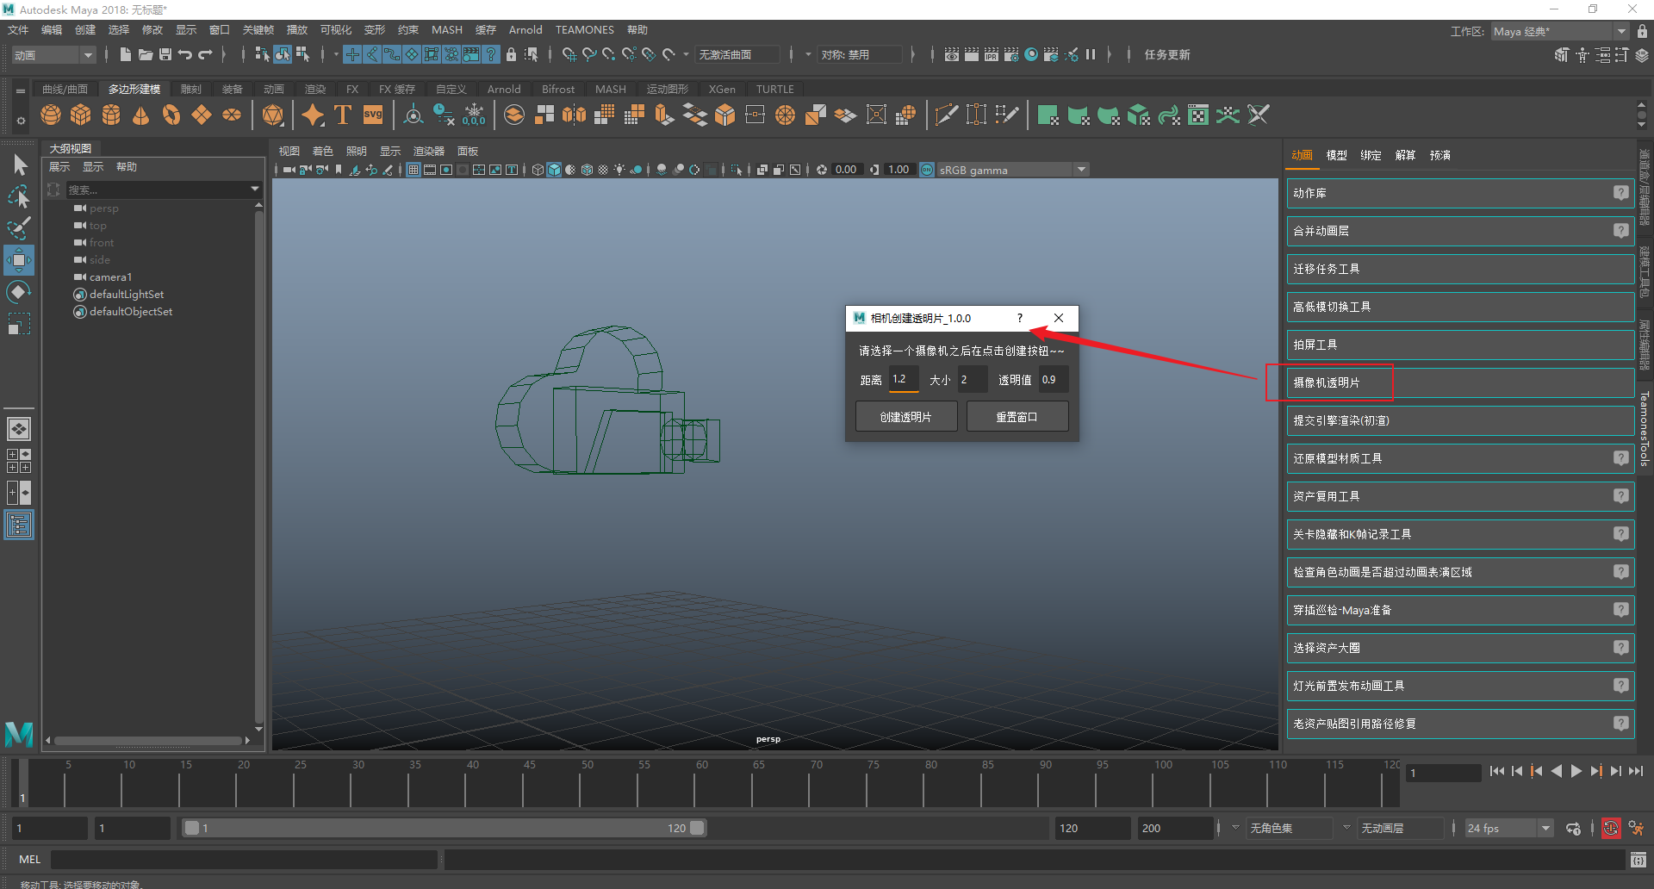
Task: Select the polygon sphere shelf icon
Action: pos(51,115)
